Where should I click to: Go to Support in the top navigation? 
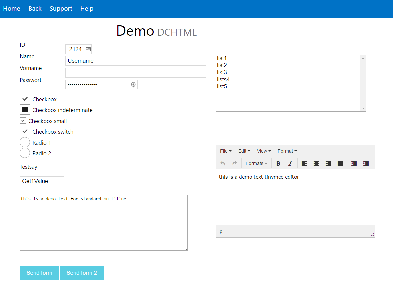click(x=61, y=9)
